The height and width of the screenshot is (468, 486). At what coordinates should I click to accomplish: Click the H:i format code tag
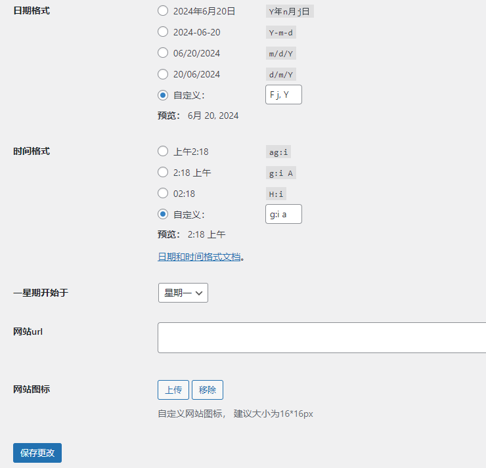(x=276, y=194)
